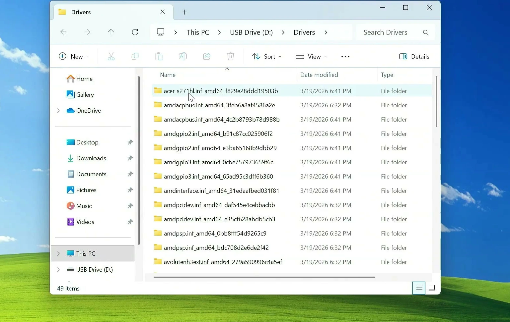510x322 pixels.
Task: Go up one folder level
Action: point(111,32)
